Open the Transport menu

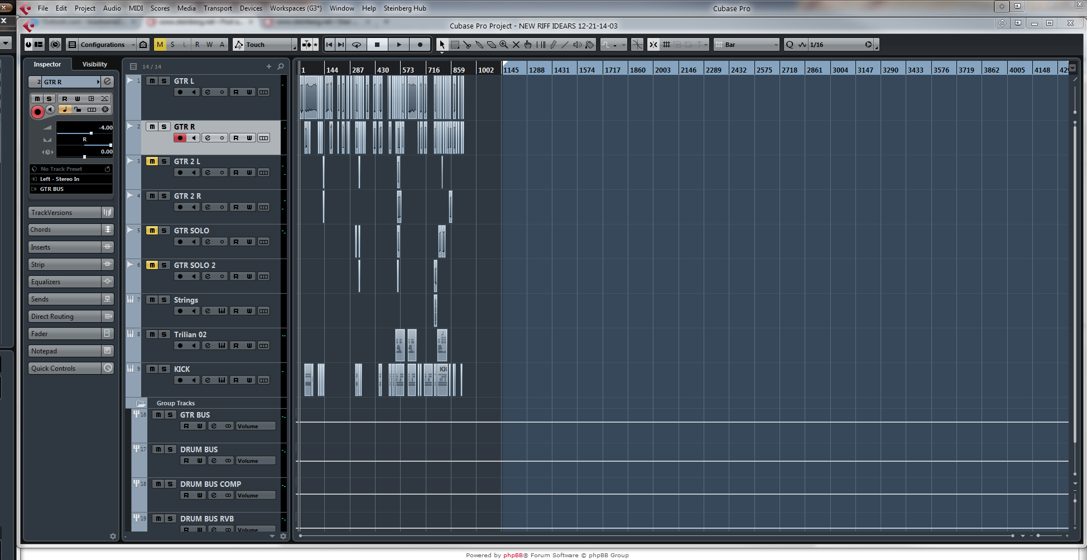coord(218,8)
